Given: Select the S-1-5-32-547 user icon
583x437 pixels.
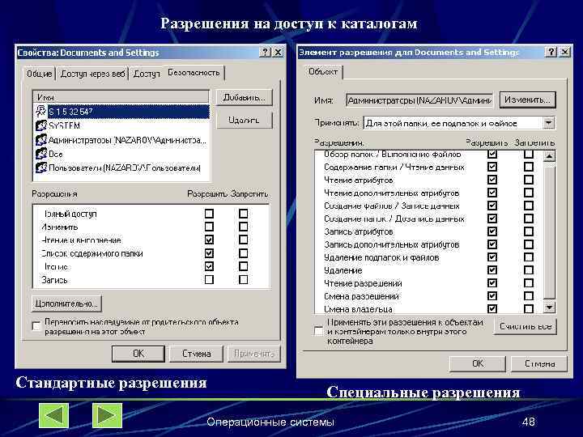Looking at the screenshot, I should pos(40,111).
